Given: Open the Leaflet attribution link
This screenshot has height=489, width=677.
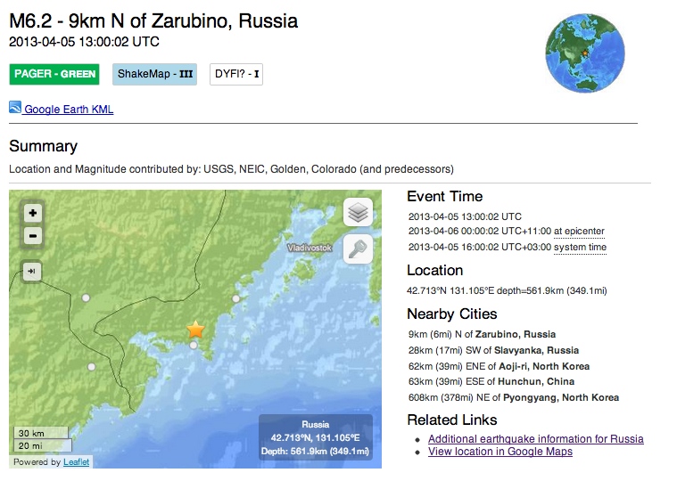Looking at the screenshot, I should [77, 462].
